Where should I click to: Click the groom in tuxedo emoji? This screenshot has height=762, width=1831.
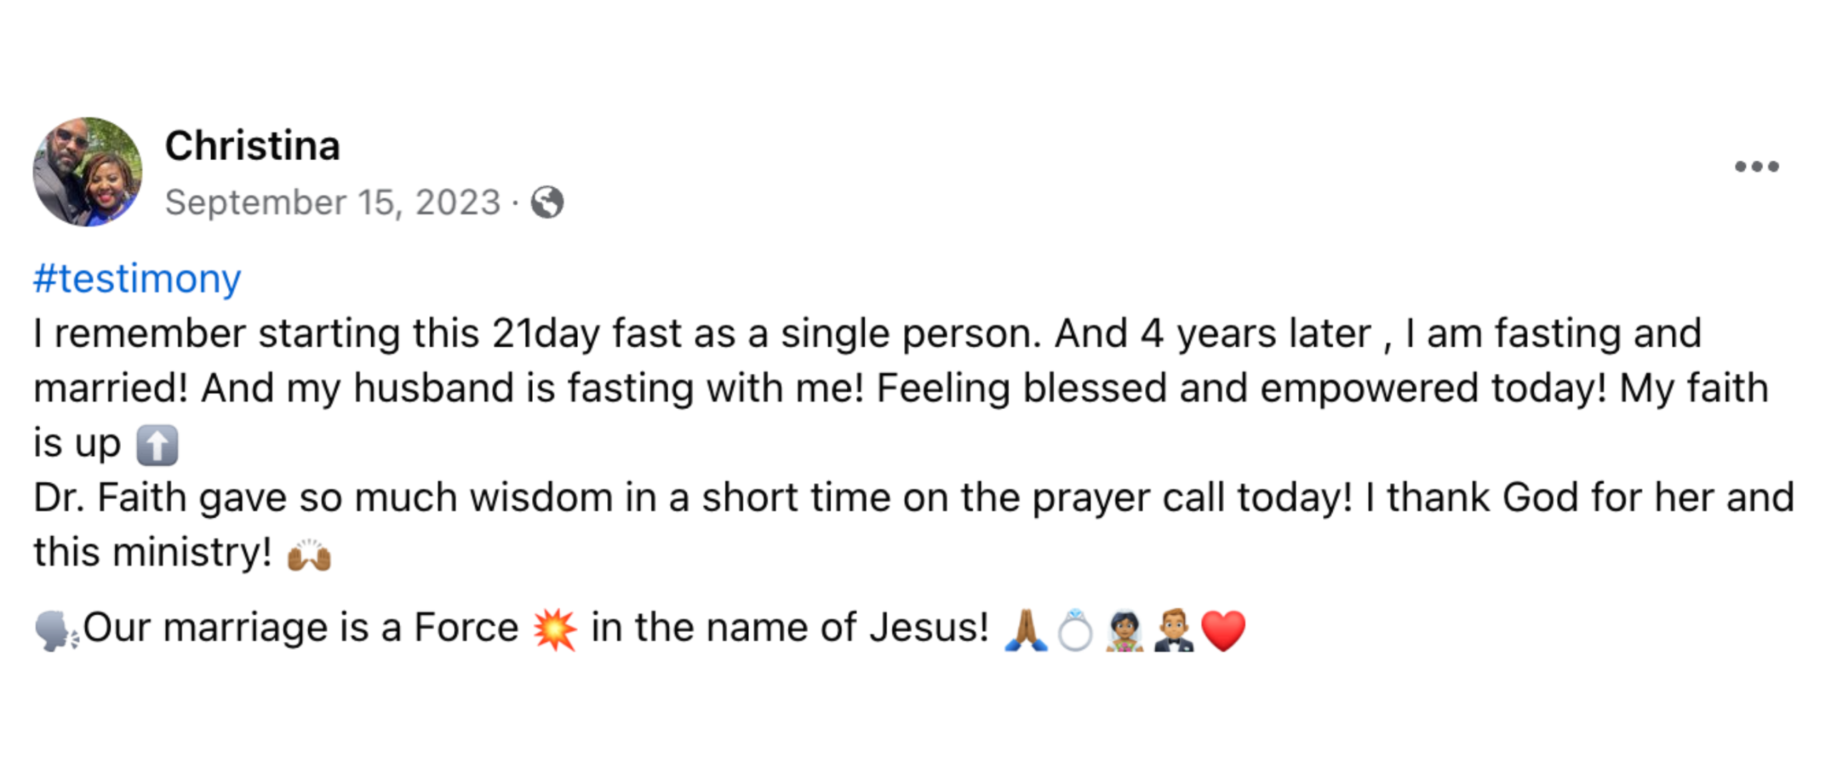1174,630
